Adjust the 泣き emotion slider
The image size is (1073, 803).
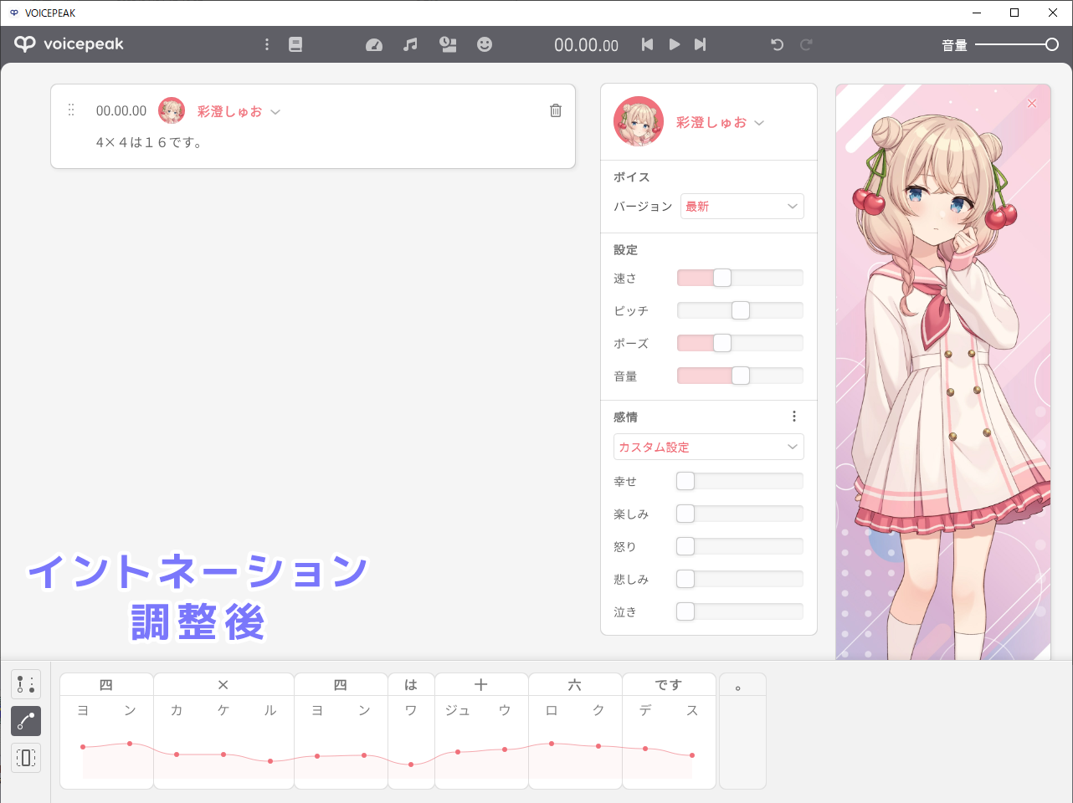[740, 611]
